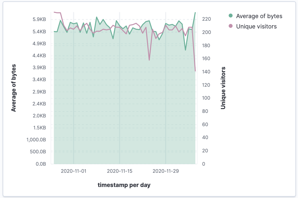Viewport: 298px width, 198px height.
Task: Click the left axis title Average of bytes
Action: click(14, 88)
